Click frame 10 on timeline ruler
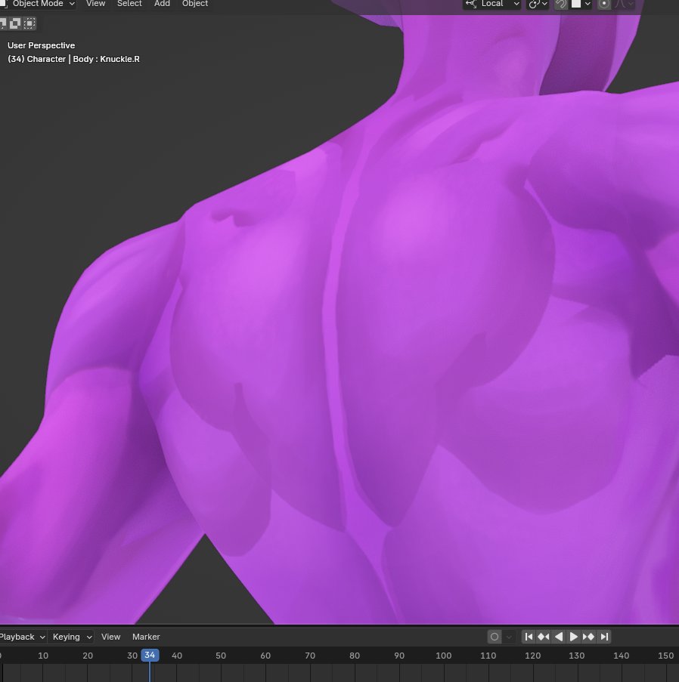The image size is (679, 682). [x=43, y=656]
